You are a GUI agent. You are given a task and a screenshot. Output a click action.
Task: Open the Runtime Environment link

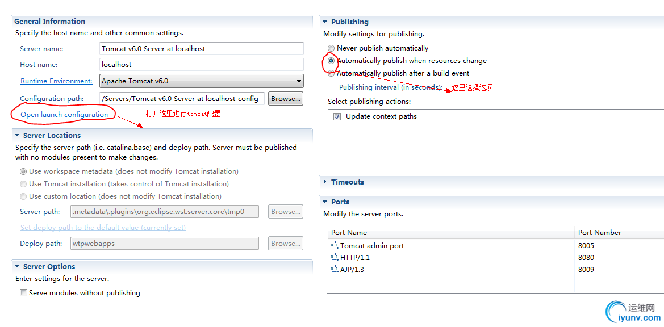56,81
